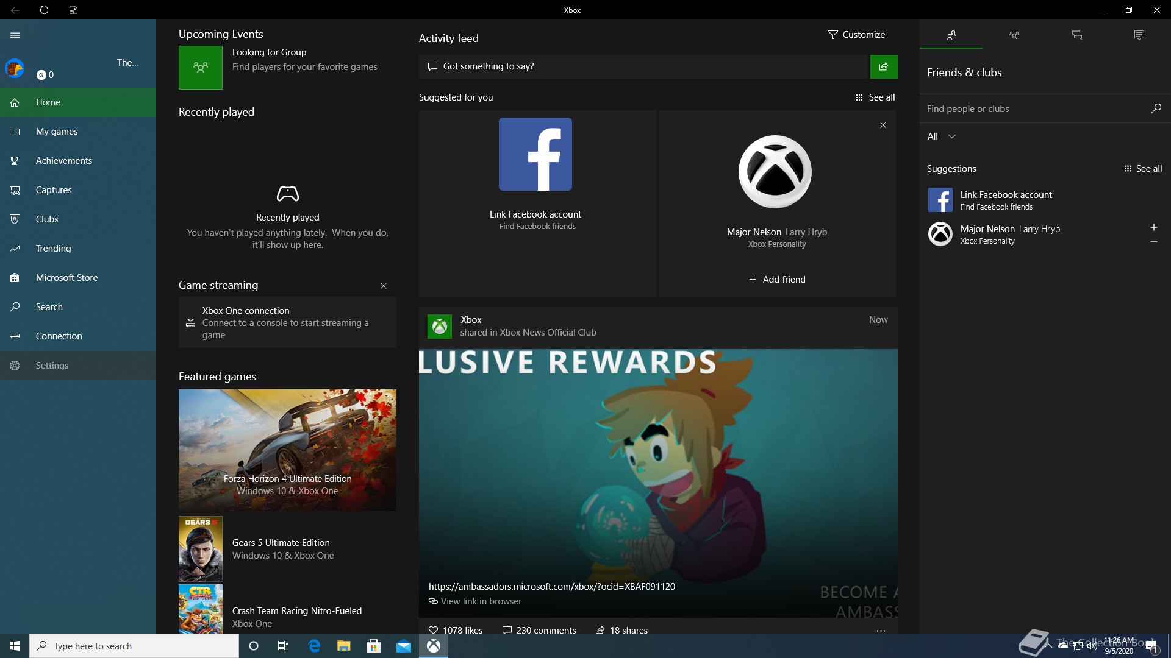Click the refresh icon in title bar
Image resolution: width=1171 pixels, height=658 pixels.
point(44,10)
